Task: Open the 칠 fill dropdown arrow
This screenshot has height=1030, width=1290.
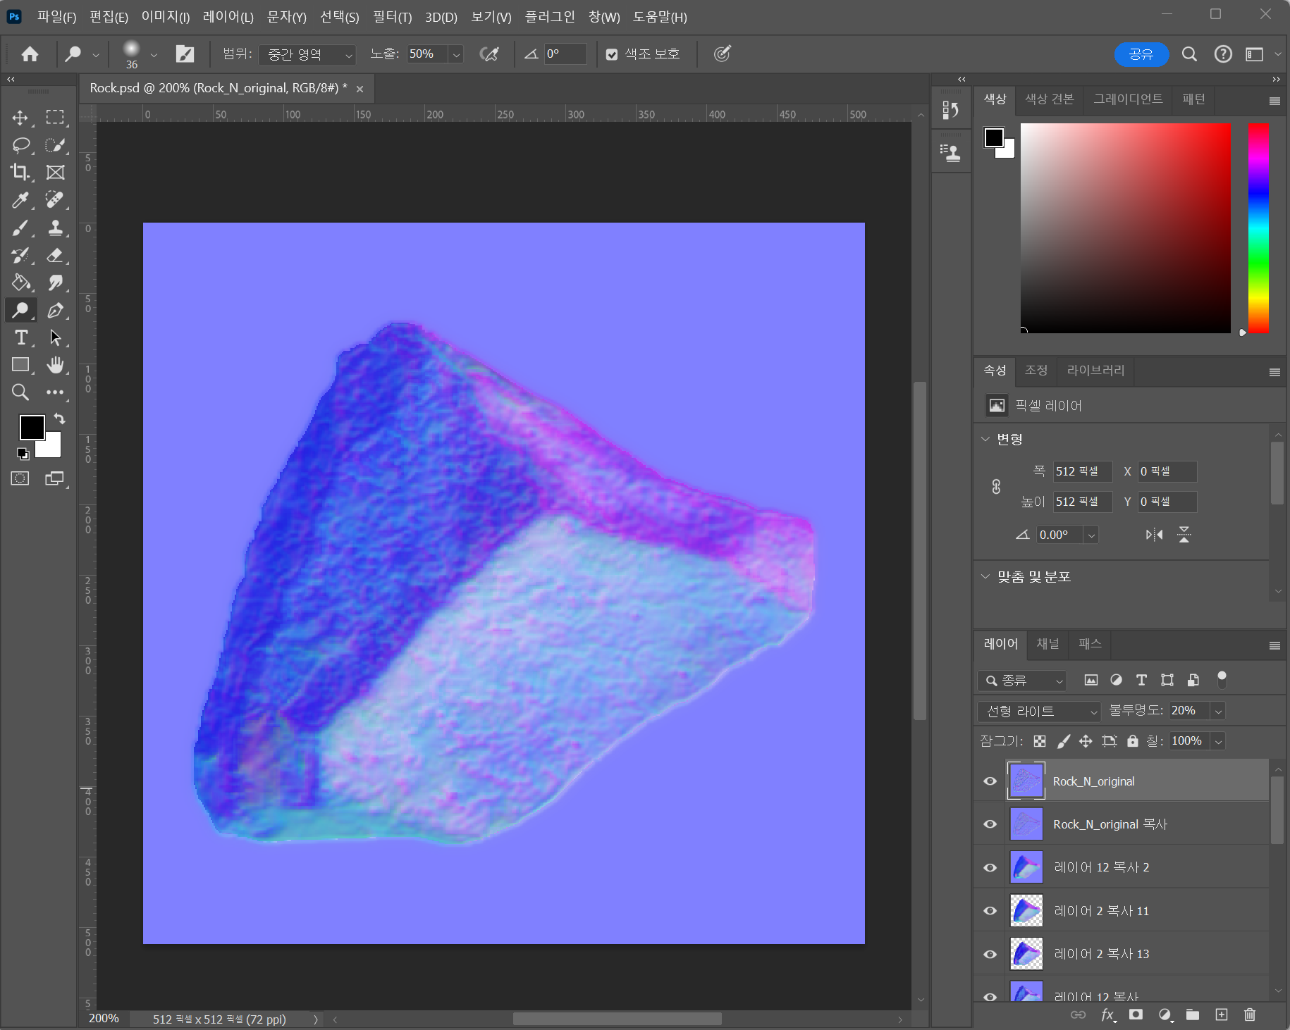Action: (1218, 741)
